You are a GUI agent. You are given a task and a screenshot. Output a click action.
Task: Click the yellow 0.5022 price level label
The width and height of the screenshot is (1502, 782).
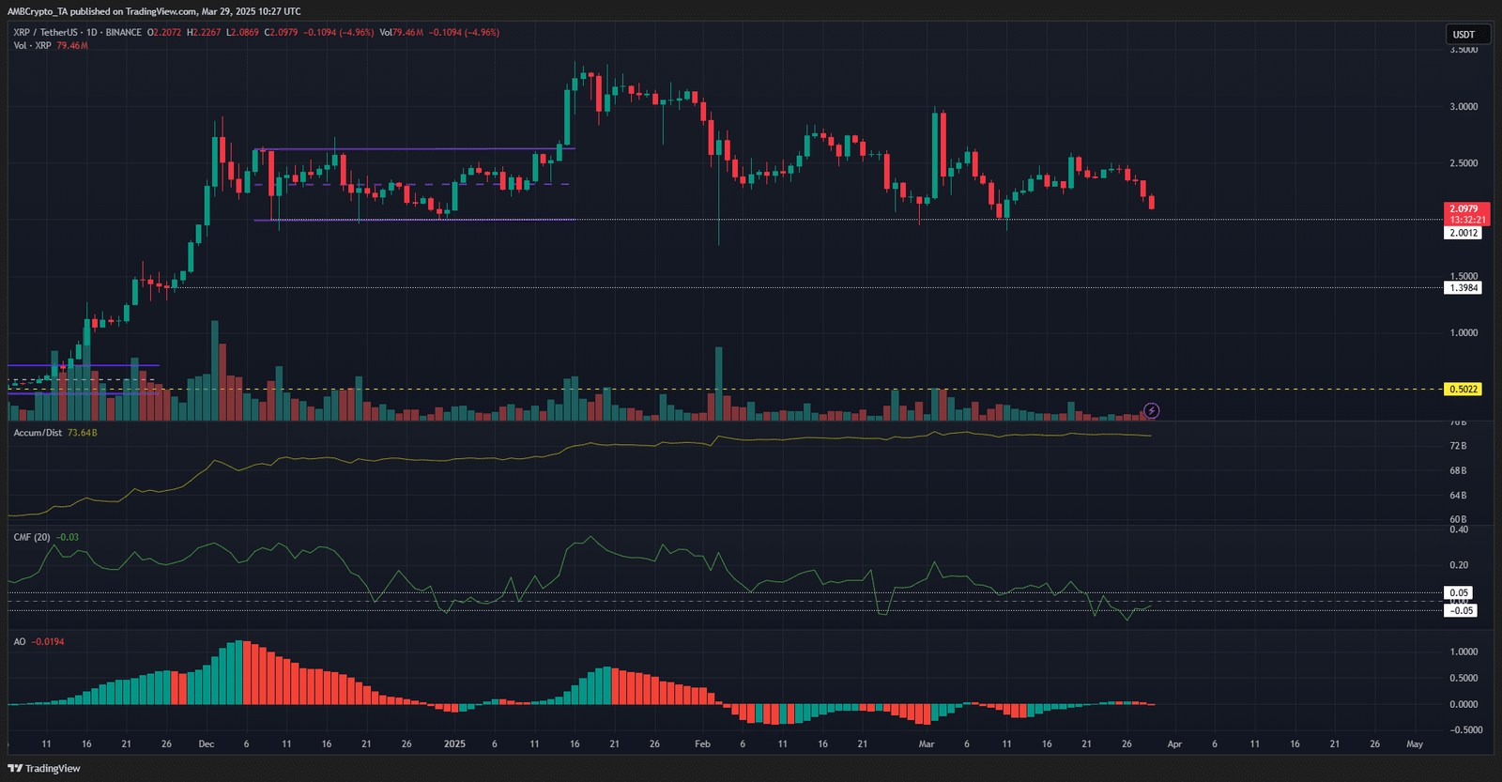pos(1463,389)
